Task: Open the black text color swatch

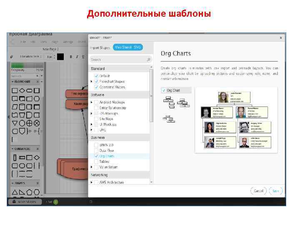Action: click(60, 57)
